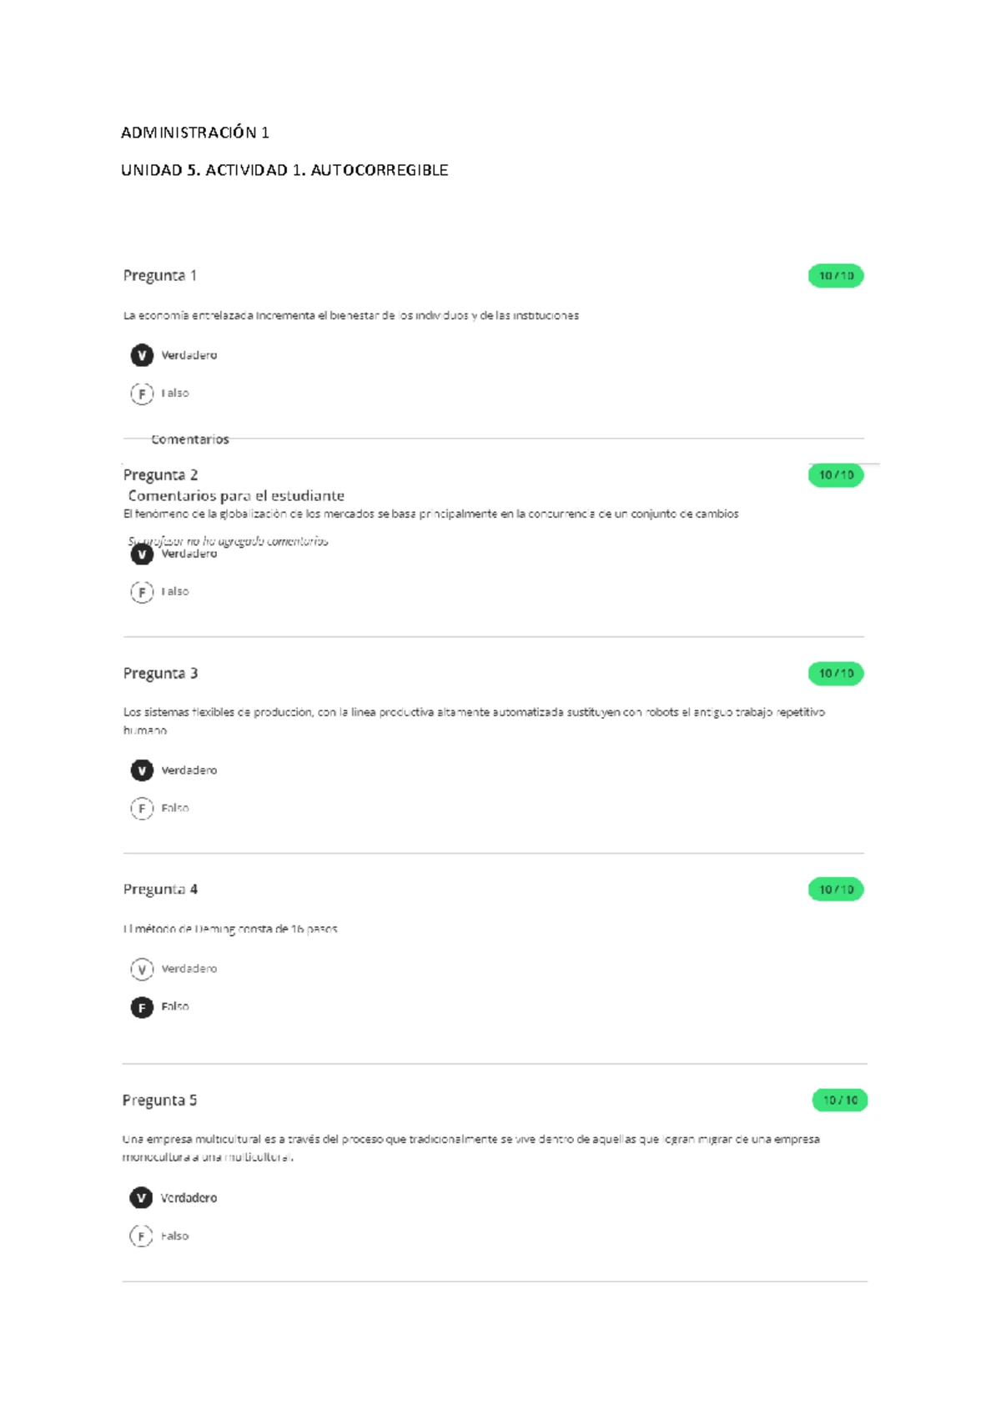This screenshot has height=1414, width=1001.
Task: Click the Pregunta 3 heading
Action: point(160,674)
